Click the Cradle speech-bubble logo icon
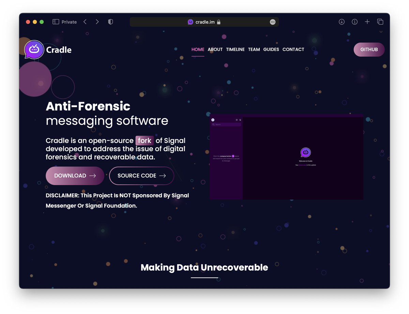Viewport: 409px width, 314px height. pos(34,49)
